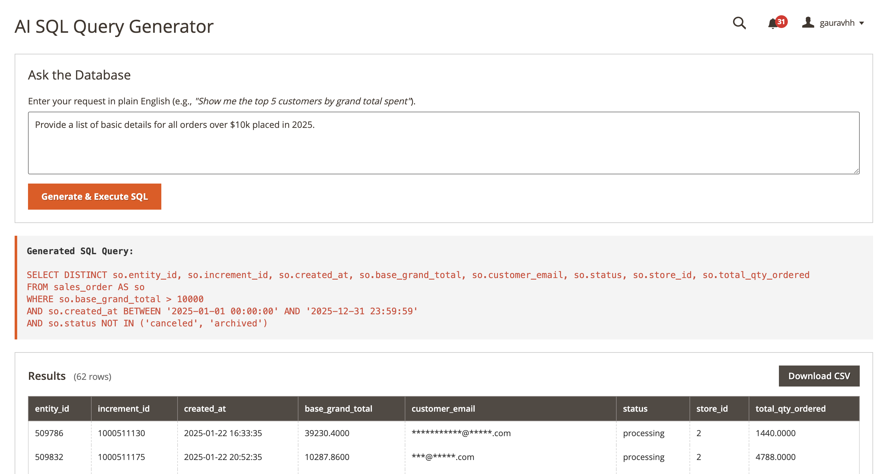Click Generate & Execute SQL button
889x474 pixels.
coord(94,197)
